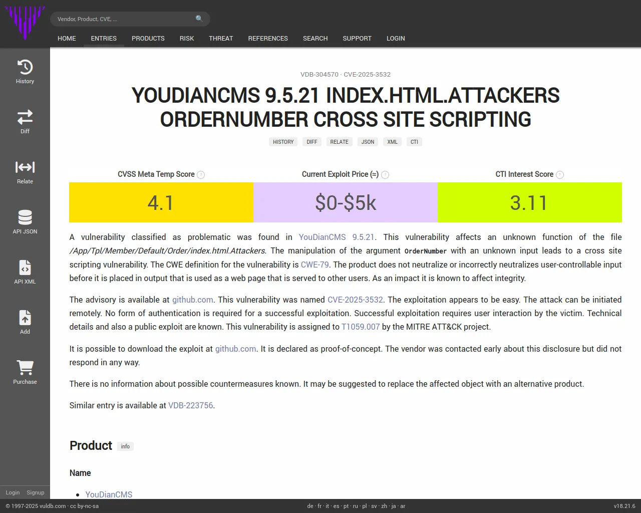Open the RISK menu item
The image size is (641, 513).
click(187, 39)
